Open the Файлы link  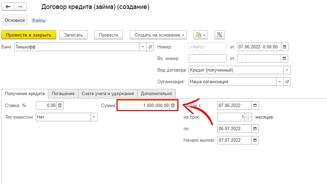click(38, 20)
